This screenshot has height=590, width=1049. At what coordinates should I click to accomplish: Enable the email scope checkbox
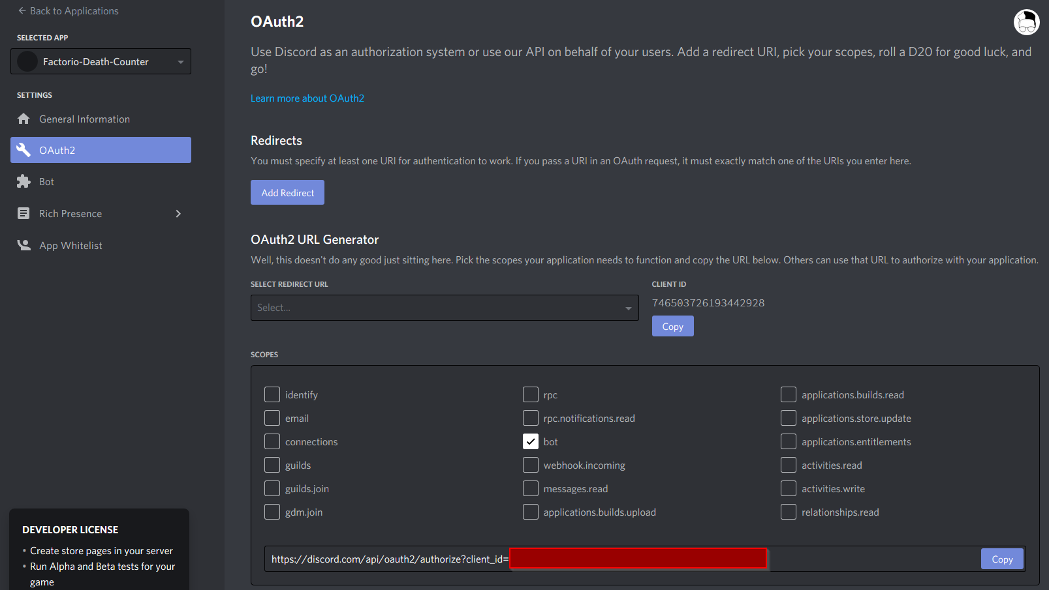click(x=272, y=418)
